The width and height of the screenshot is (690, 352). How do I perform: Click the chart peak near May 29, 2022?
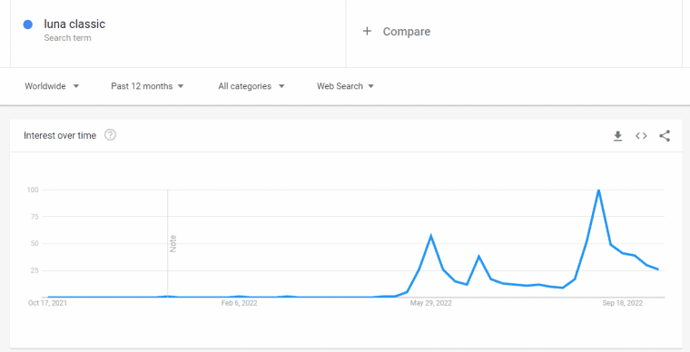coord(431,236)
